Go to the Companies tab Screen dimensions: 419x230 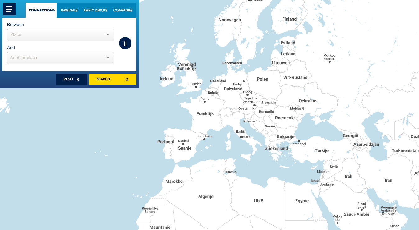pos(123,10)
